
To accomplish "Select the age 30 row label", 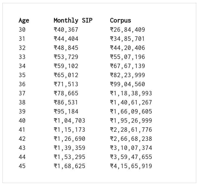I will pos(22,30).
